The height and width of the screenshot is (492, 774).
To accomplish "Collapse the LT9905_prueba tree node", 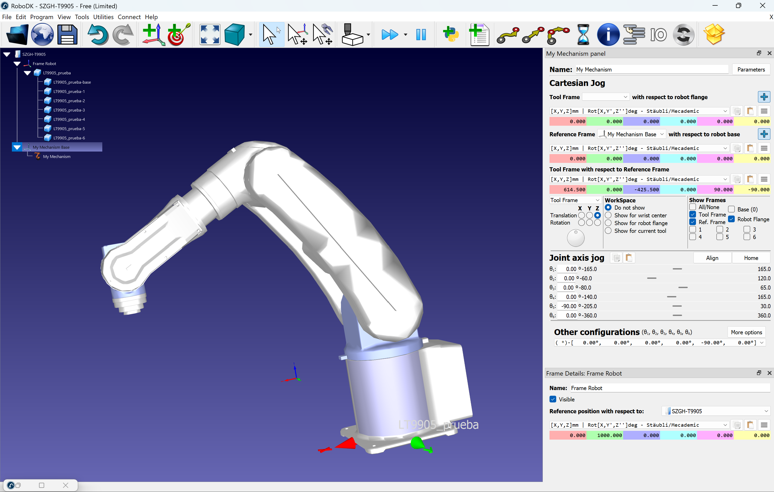I will click(x=27, y=73).
